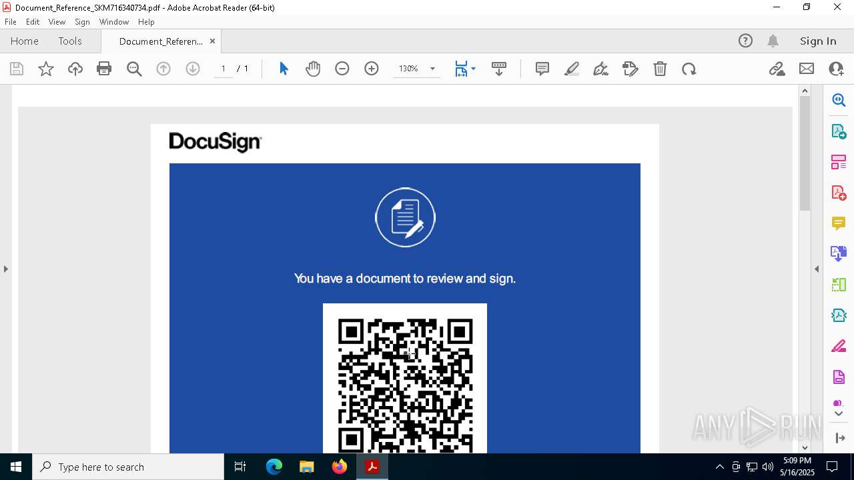The width and height of the screenshot is (854, 480).
Task: Click the Save file icon
Action: [17, 69]
